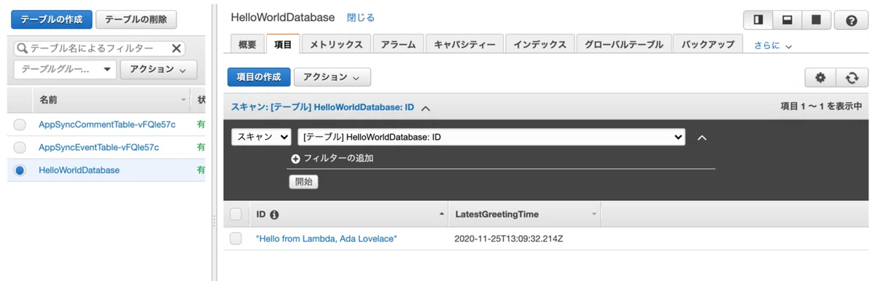Image resolution: width=875 pixels, height=281 pixels.
Task: Switch to the キャパシティー tab
Action: [x=464, y=44]
